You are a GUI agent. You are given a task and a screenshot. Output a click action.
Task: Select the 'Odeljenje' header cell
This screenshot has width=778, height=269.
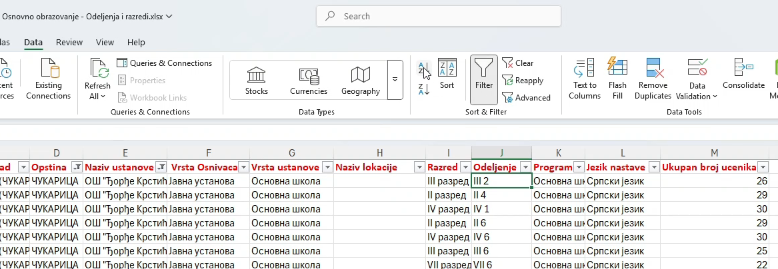tap(501, 167)
